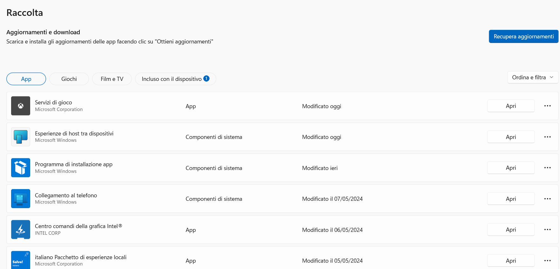Click Componenti di sistema in Collegamento al telefono row
Screen dimensions: 560x269
point(214,199)
